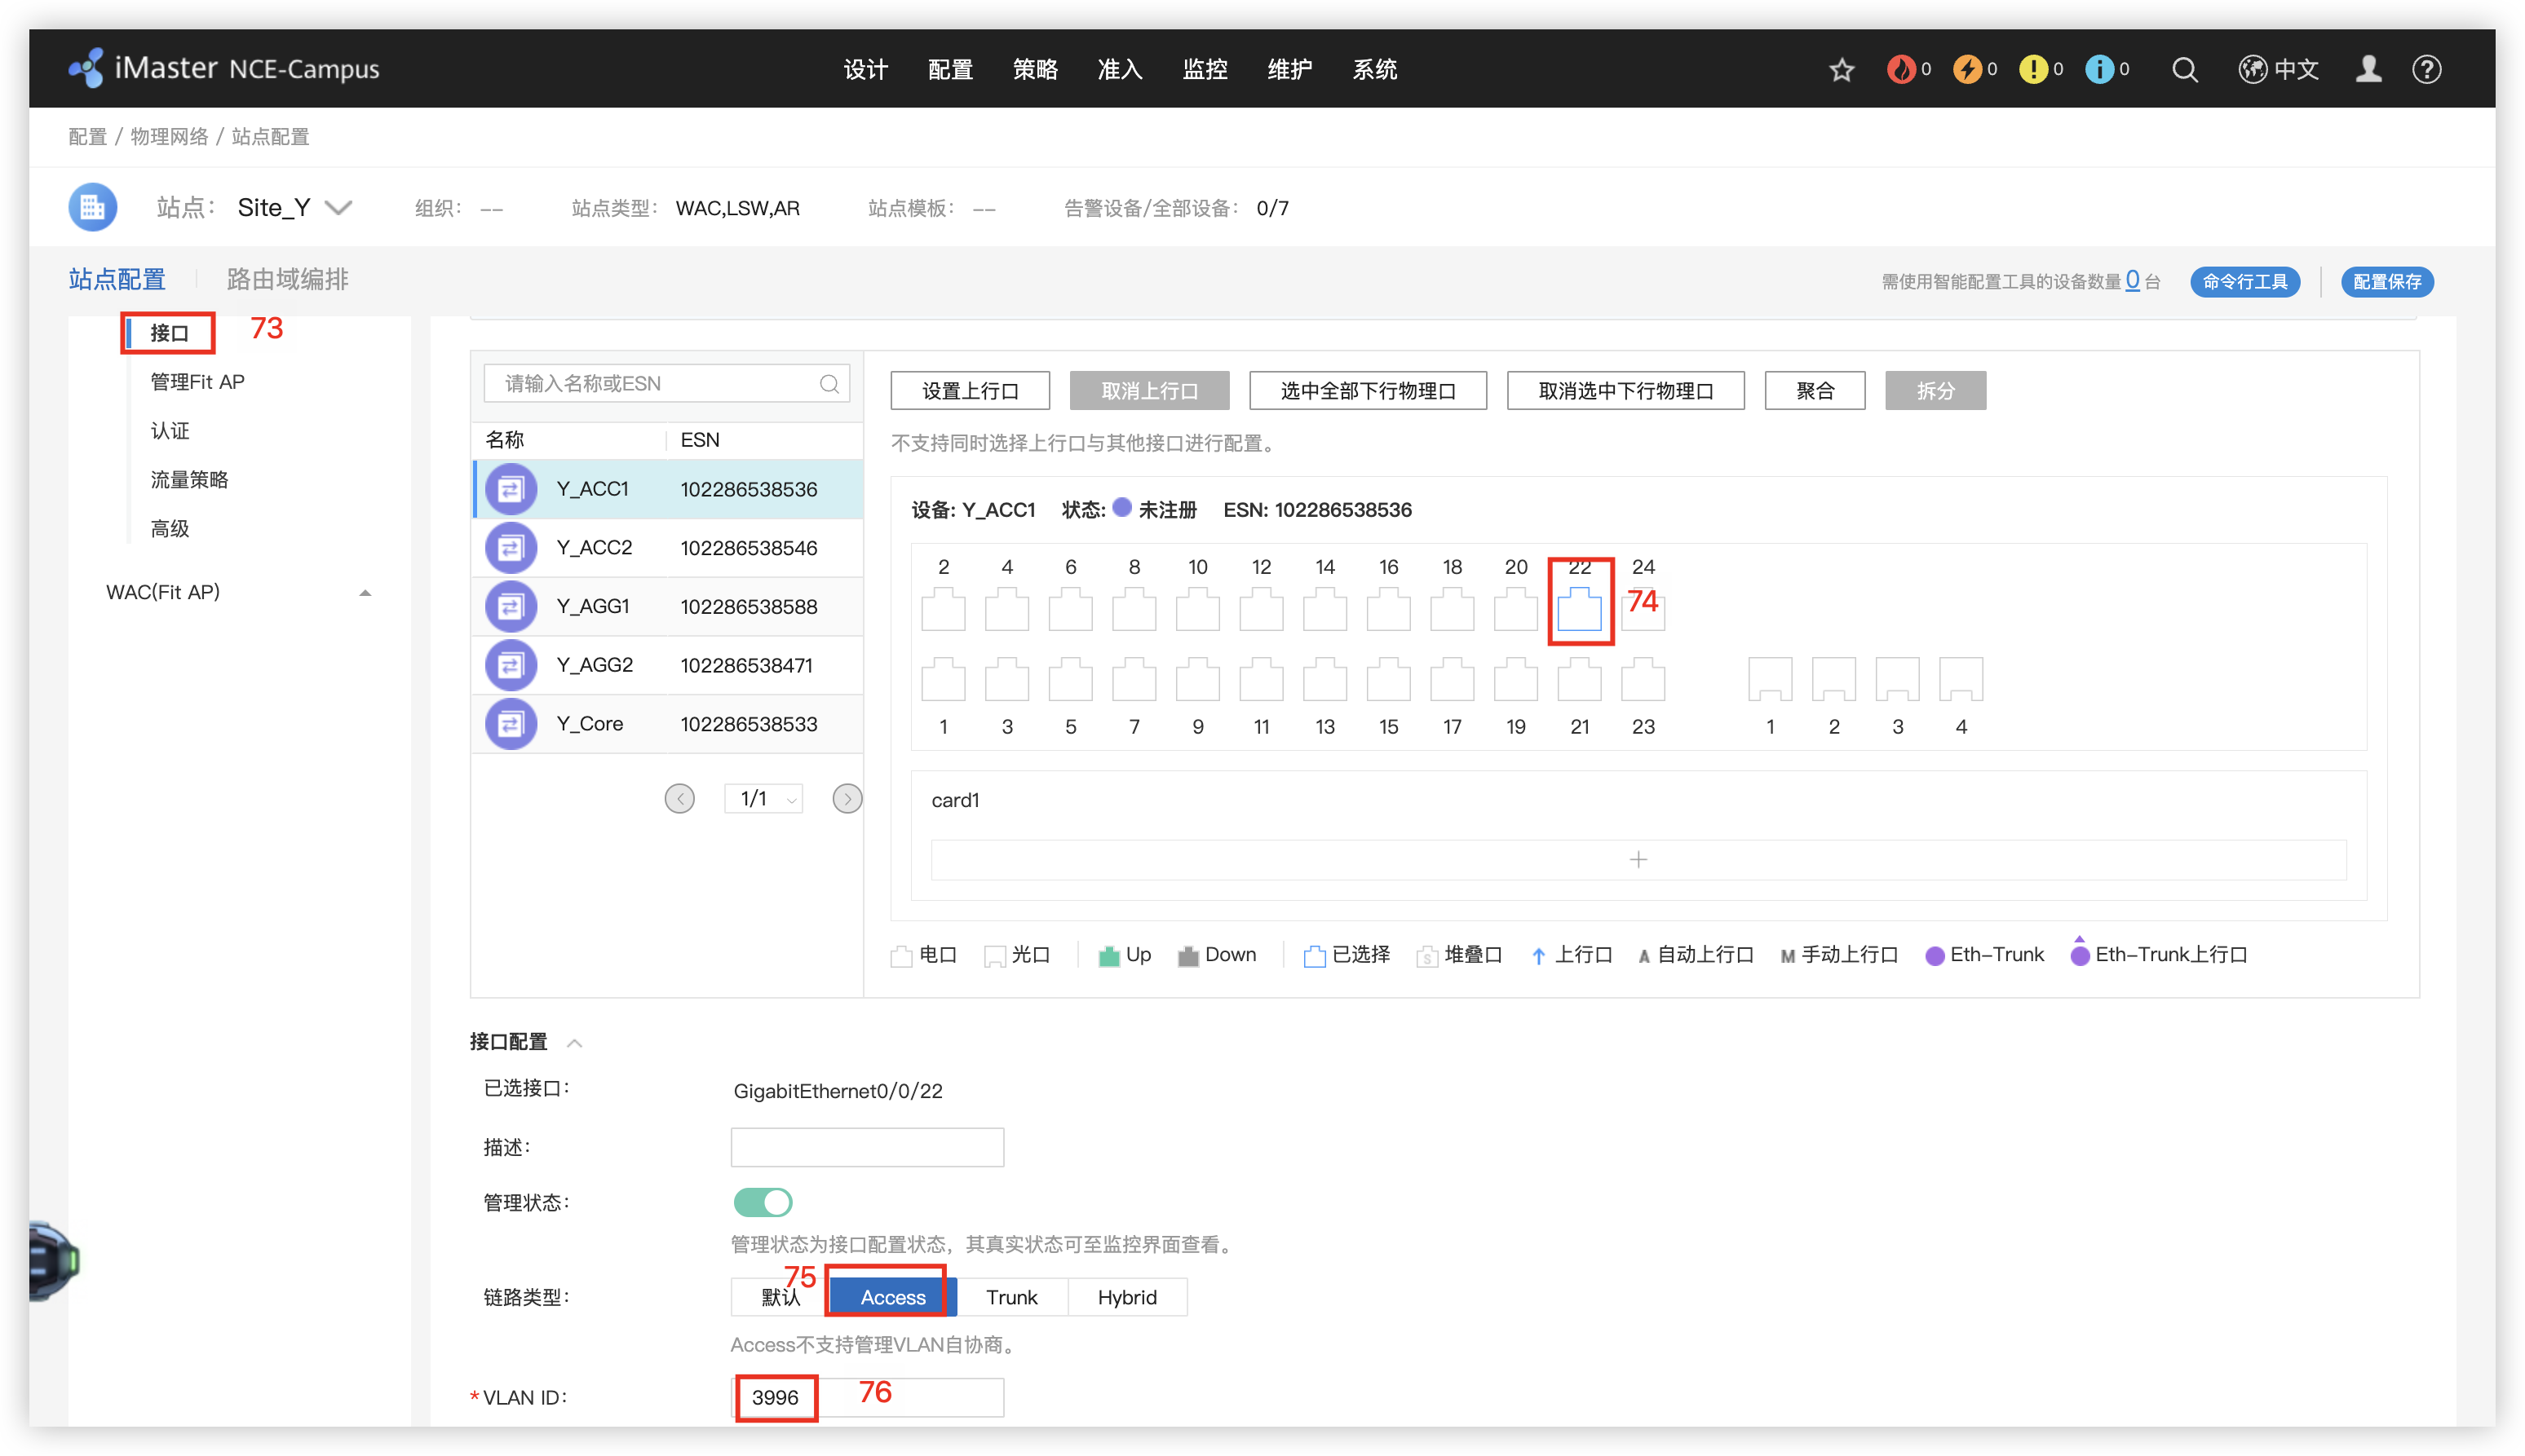
Task: Switch to 路由域编排 tab
Action: click(x=287, y=279)
